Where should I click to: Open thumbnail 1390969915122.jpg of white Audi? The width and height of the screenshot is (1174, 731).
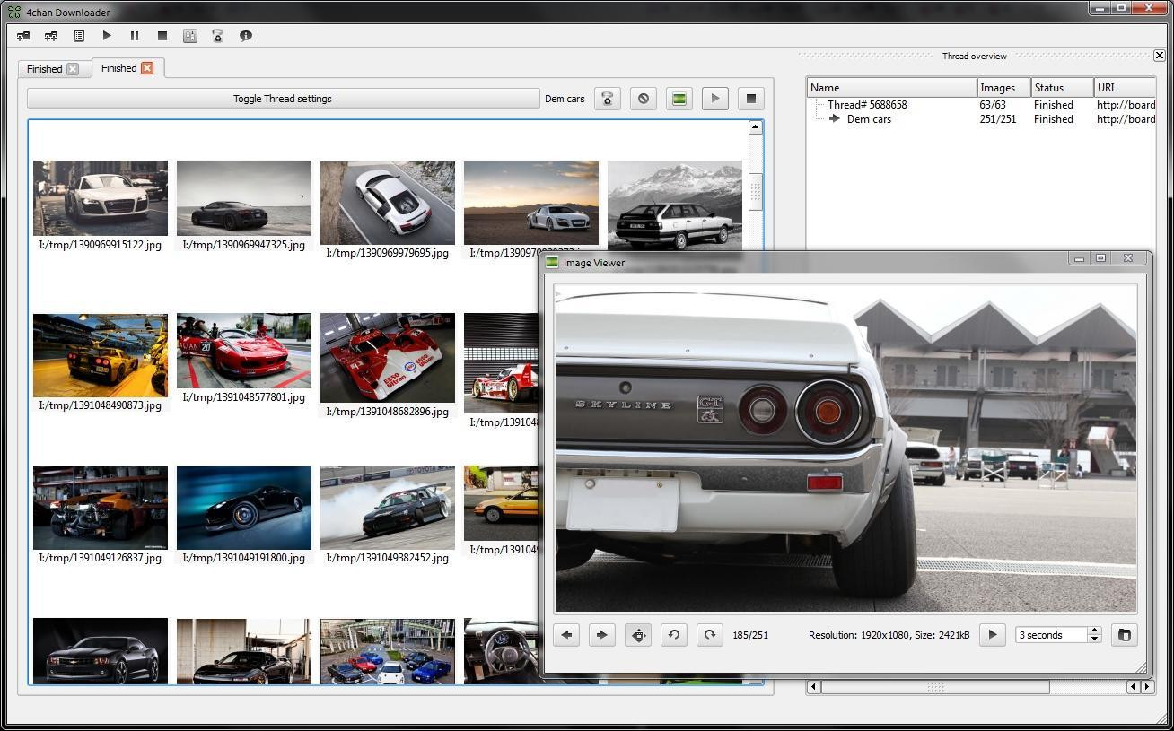click(x=101, y=198)
